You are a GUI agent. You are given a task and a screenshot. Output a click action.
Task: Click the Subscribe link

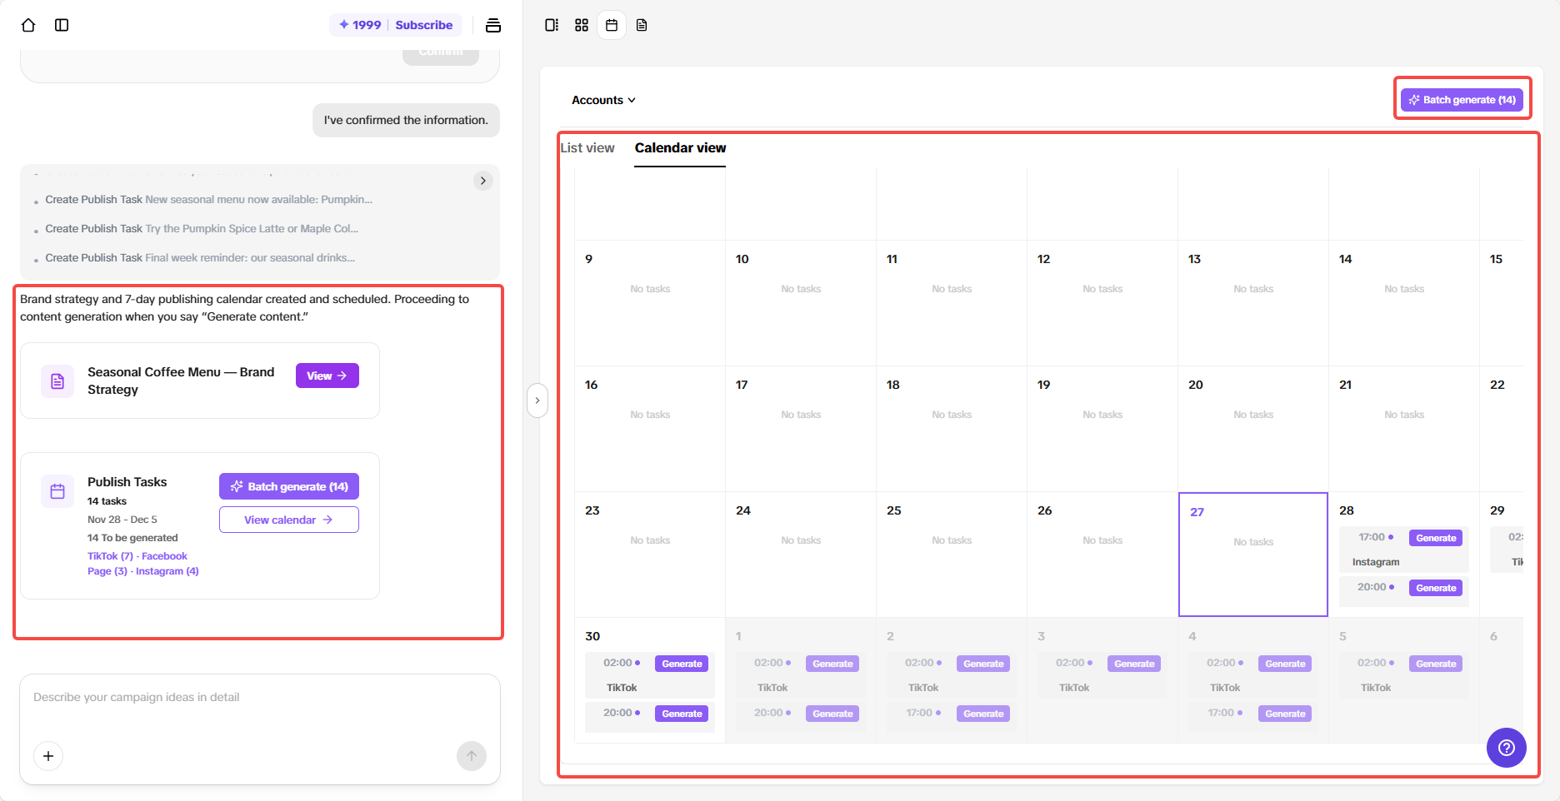423,25
